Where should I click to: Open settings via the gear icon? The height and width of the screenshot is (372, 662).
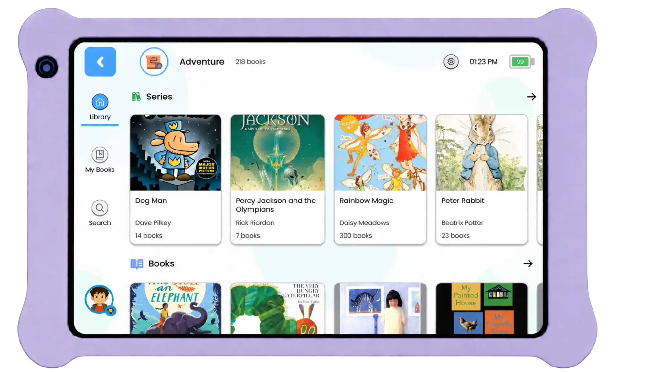point(451,62)
